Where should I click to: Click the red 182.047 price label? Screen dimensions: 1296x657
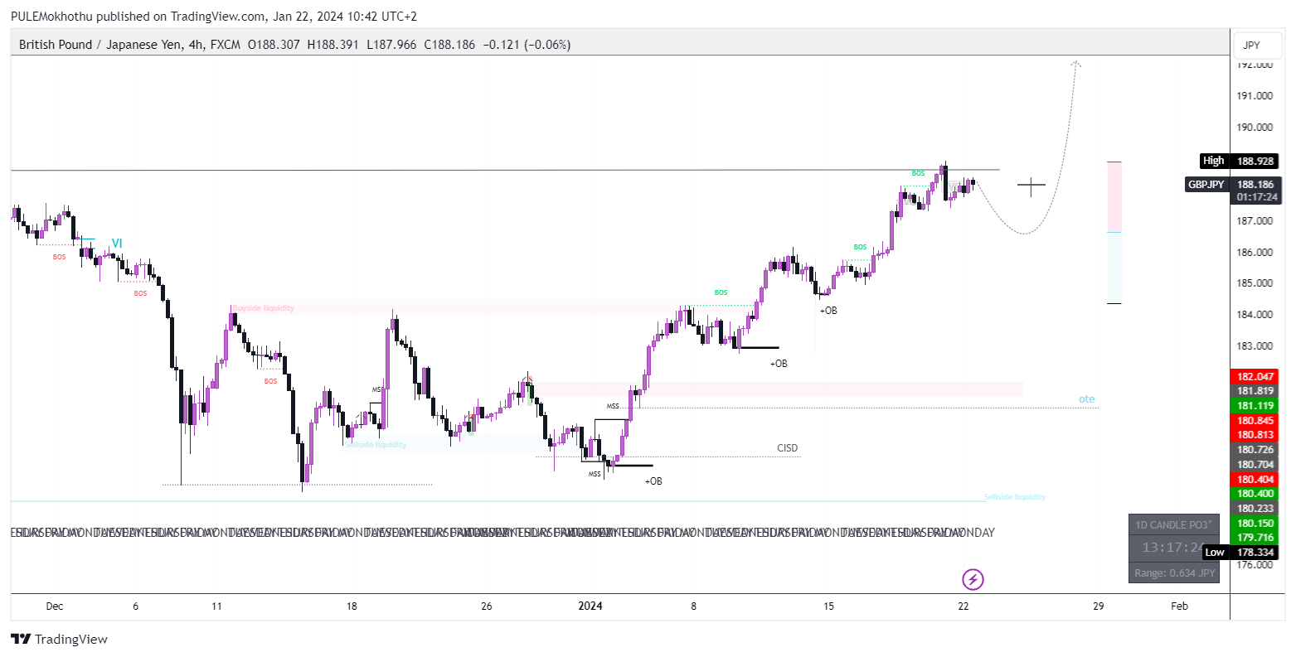1255,376
